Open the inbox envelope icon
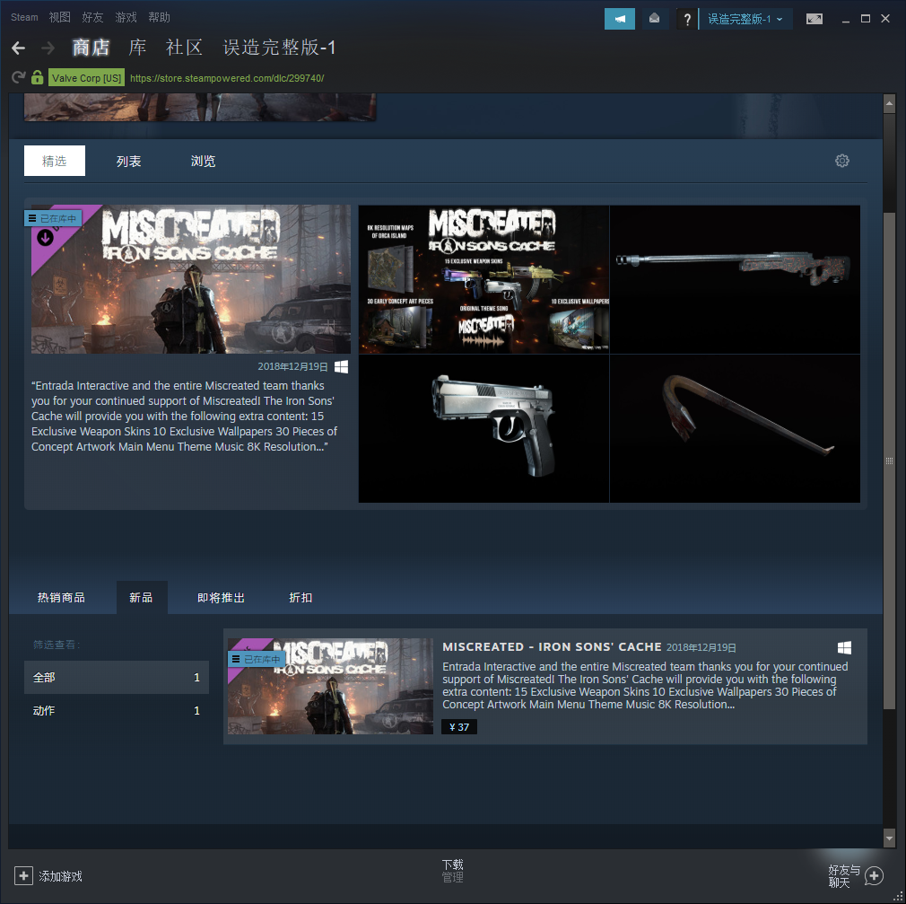This screenshot has height=904, width=906. pyautogui.click(x=655, y=19)
